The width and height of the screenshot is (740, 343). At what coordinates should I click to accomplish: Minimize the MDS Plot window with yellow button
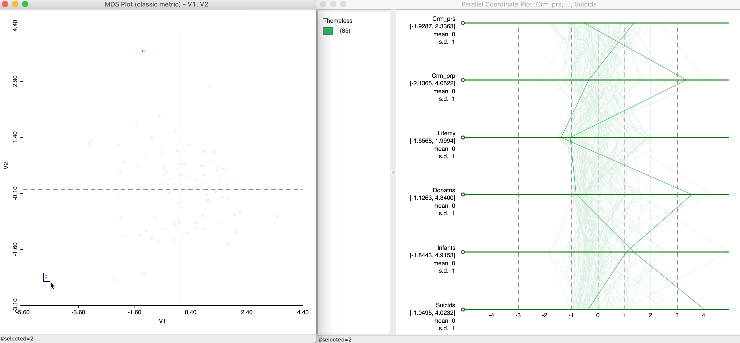pos(15,4)
